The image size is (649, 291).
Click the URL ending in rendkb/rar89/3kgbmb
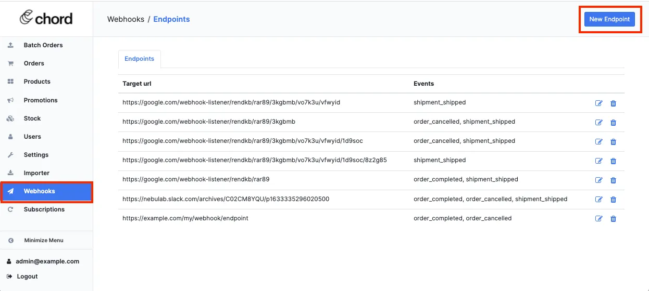point(209,122)
